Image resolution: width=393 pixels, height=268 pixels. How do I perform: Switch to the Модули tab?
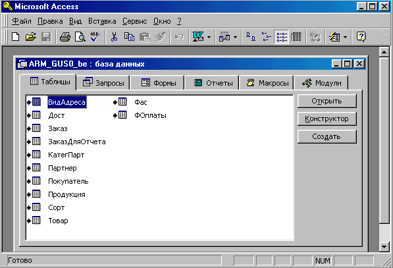(x=321, y=83)
